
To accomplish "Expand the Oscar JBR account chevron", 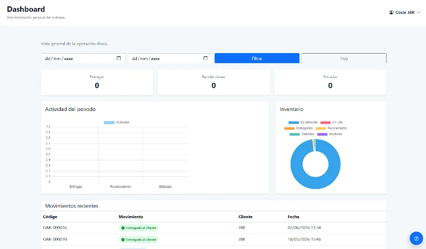I will 419,12.
